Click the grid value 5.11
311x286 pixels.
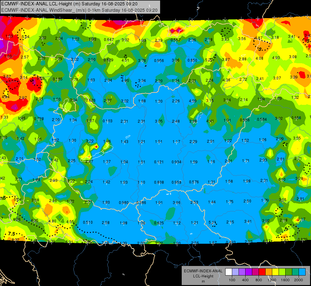coord(213,222)
